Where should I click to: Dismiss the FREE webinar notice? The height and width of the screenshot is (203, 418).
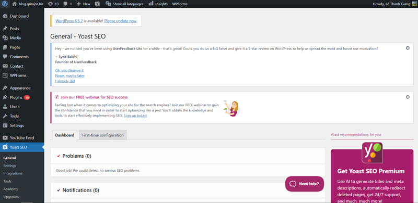click(x=408, y=97)
